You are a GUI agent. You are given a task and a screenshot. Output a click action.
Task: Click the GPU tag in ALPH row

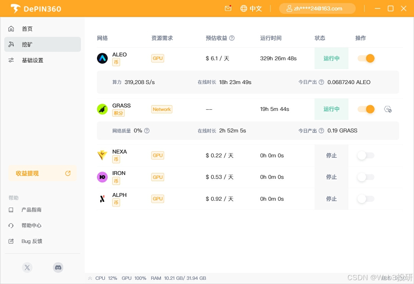pyautogui.click(x=158, y=198)
